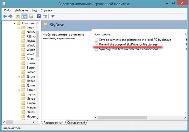Image resolution: width=189 pixels, height=132 pixels.
Task: Click policy list horizontal scrollbar thumb
Action: point(123,118)
